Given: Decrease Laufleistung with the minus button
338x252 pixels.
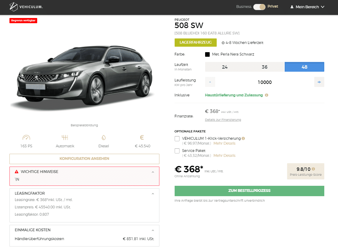Looking at the screenshot, I should click(x=210, y=82).
